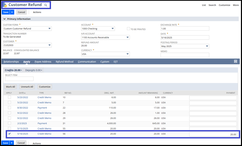Switch to the Refund Method tab
This screenshot has height=146, width=242.
[x=65, y=62]
